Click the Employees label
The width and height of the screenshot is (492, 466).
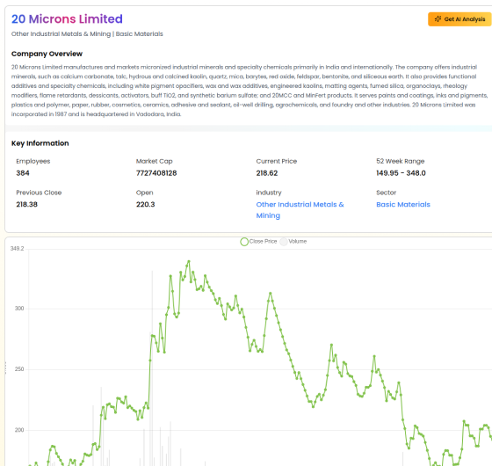coord(33,161)
